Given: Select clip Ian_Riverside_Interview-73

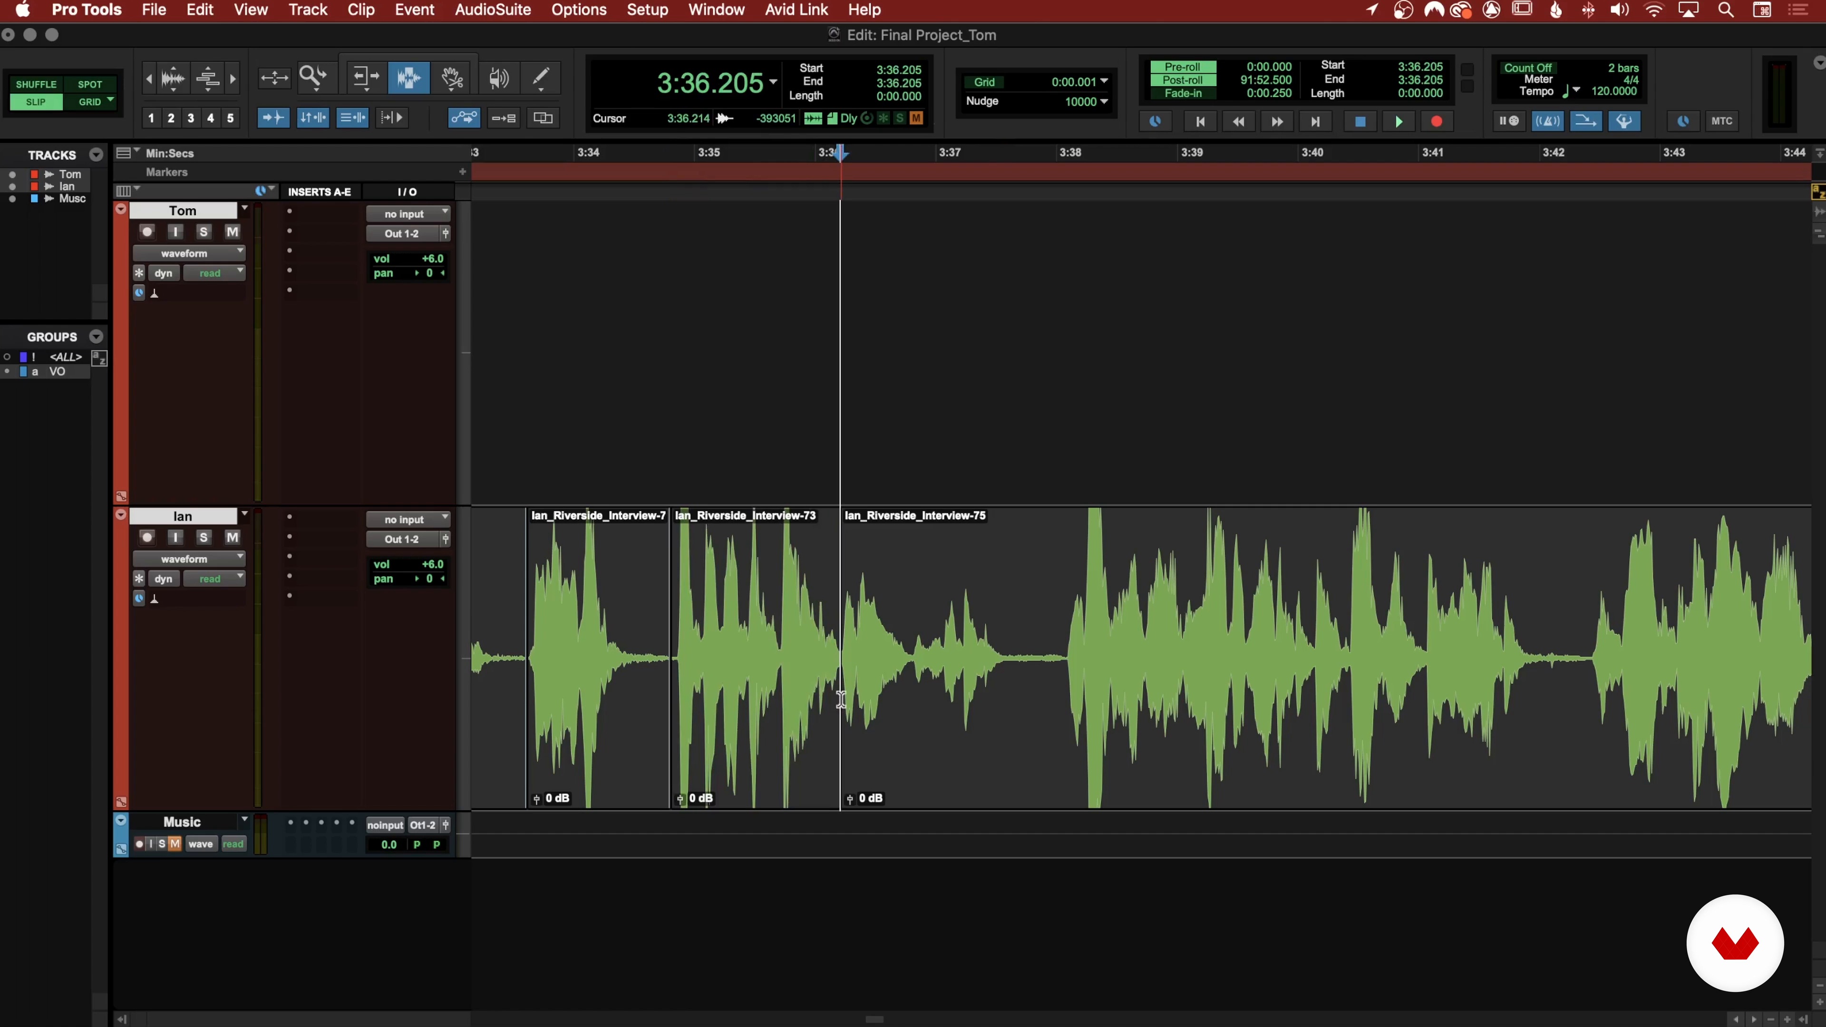Looking at the screenshot, I should (756, 658).
